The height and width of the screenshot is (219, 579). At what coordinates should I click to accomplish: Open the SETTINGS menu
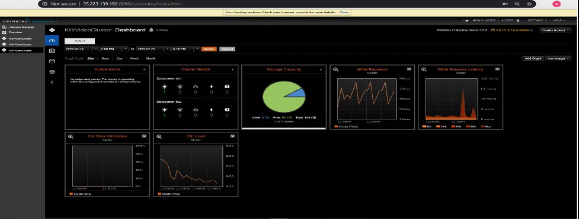pyautogui.click(x=537, y=21)
